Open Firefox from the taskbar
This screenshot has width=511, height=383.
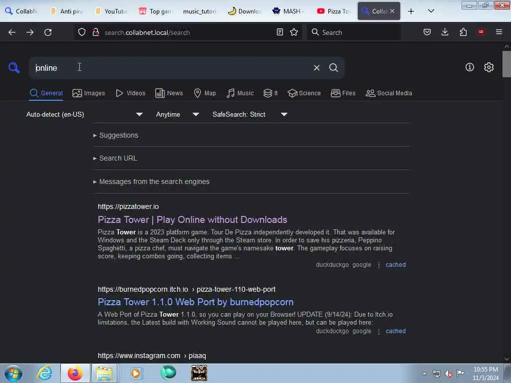tap(75, 373)
